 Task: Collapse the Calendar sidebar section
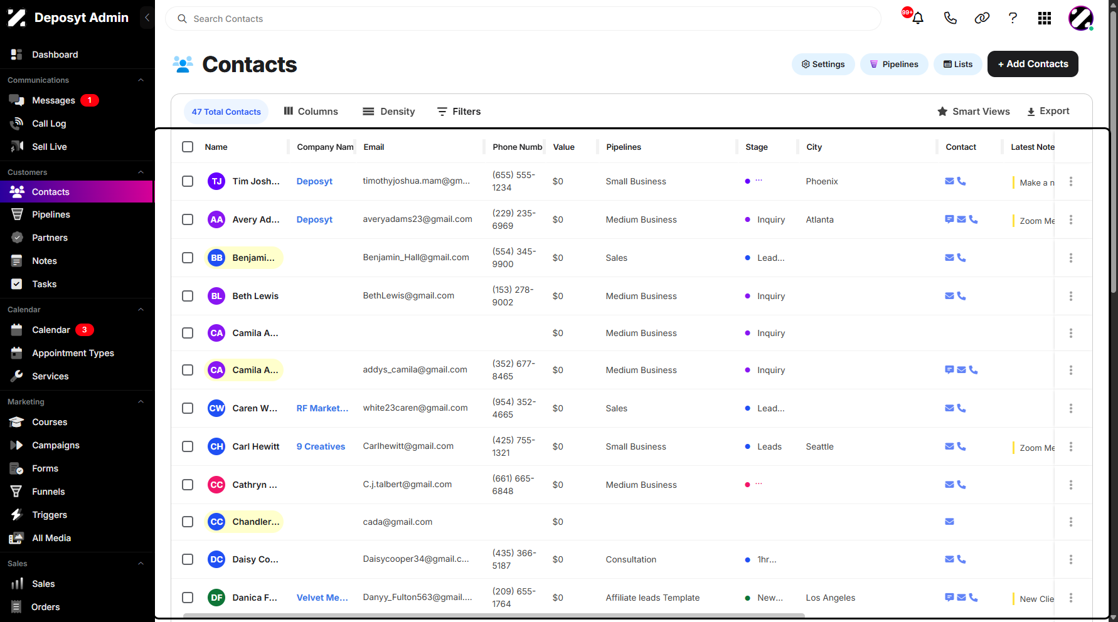(141, 310)
